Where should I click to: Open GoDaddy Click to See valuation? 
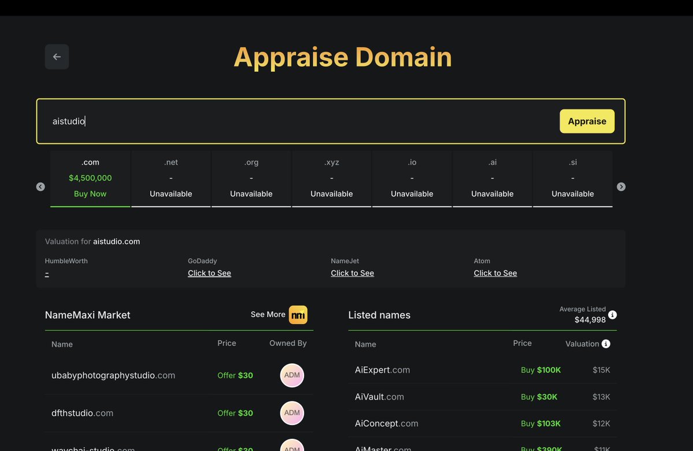(209, 273)
